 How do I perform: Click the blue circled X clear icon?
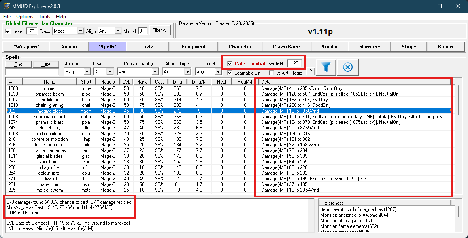(x=347, y=67)
